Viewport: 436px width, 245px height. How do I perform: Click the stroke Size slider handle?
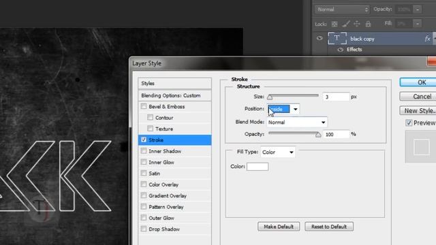[270, 97]
